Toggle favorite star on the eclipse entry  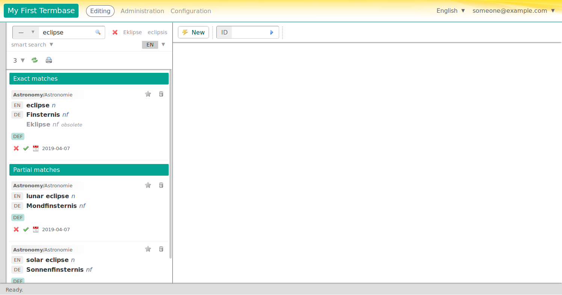click(148, 94)
